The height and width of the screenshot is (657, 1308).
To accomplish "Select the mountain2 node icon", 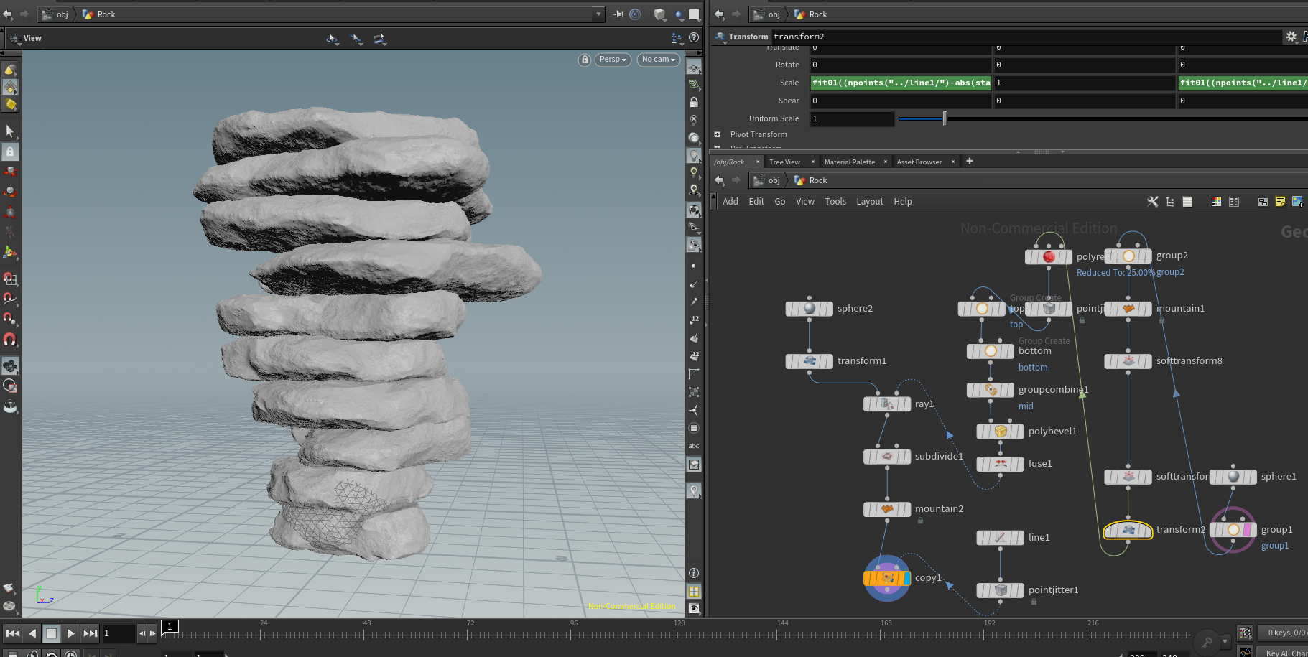I will 887,509.
